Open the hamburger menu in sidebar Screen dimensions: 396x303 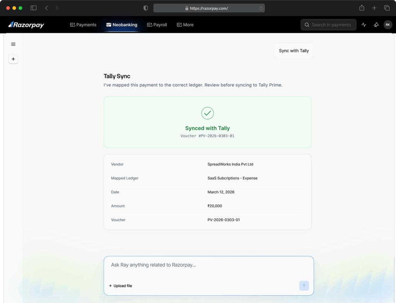point(13,44)
